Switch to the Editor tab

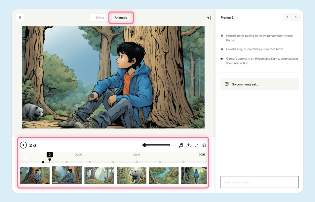pos(100,18)
